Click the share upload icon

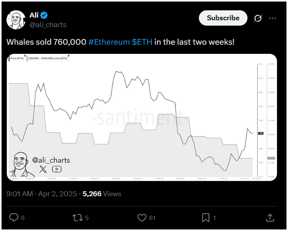coord(270,218)
